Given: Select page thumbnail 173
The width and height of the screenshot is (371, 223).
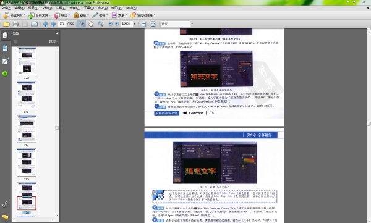Looking at the screenshot, I should pos(27,95).
